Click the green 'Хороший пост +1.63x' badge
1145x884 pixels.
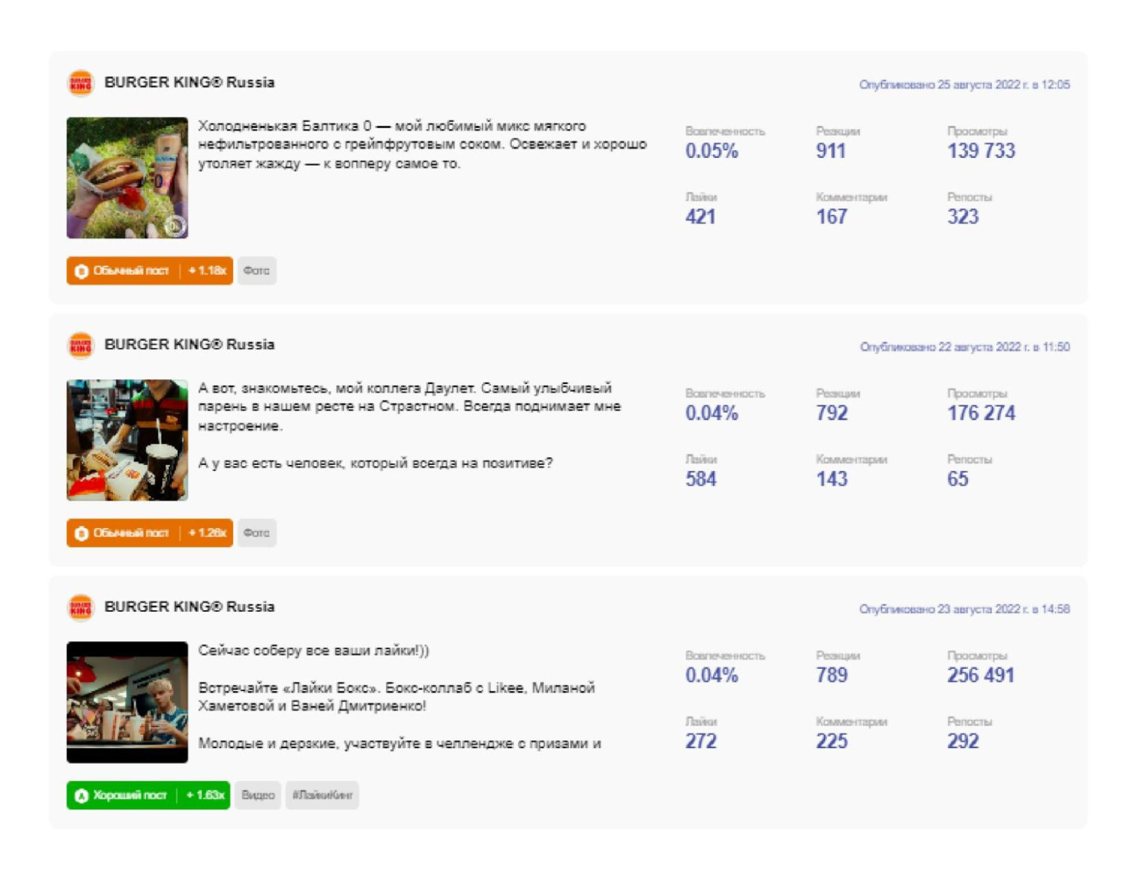click(x=148, y=795)
